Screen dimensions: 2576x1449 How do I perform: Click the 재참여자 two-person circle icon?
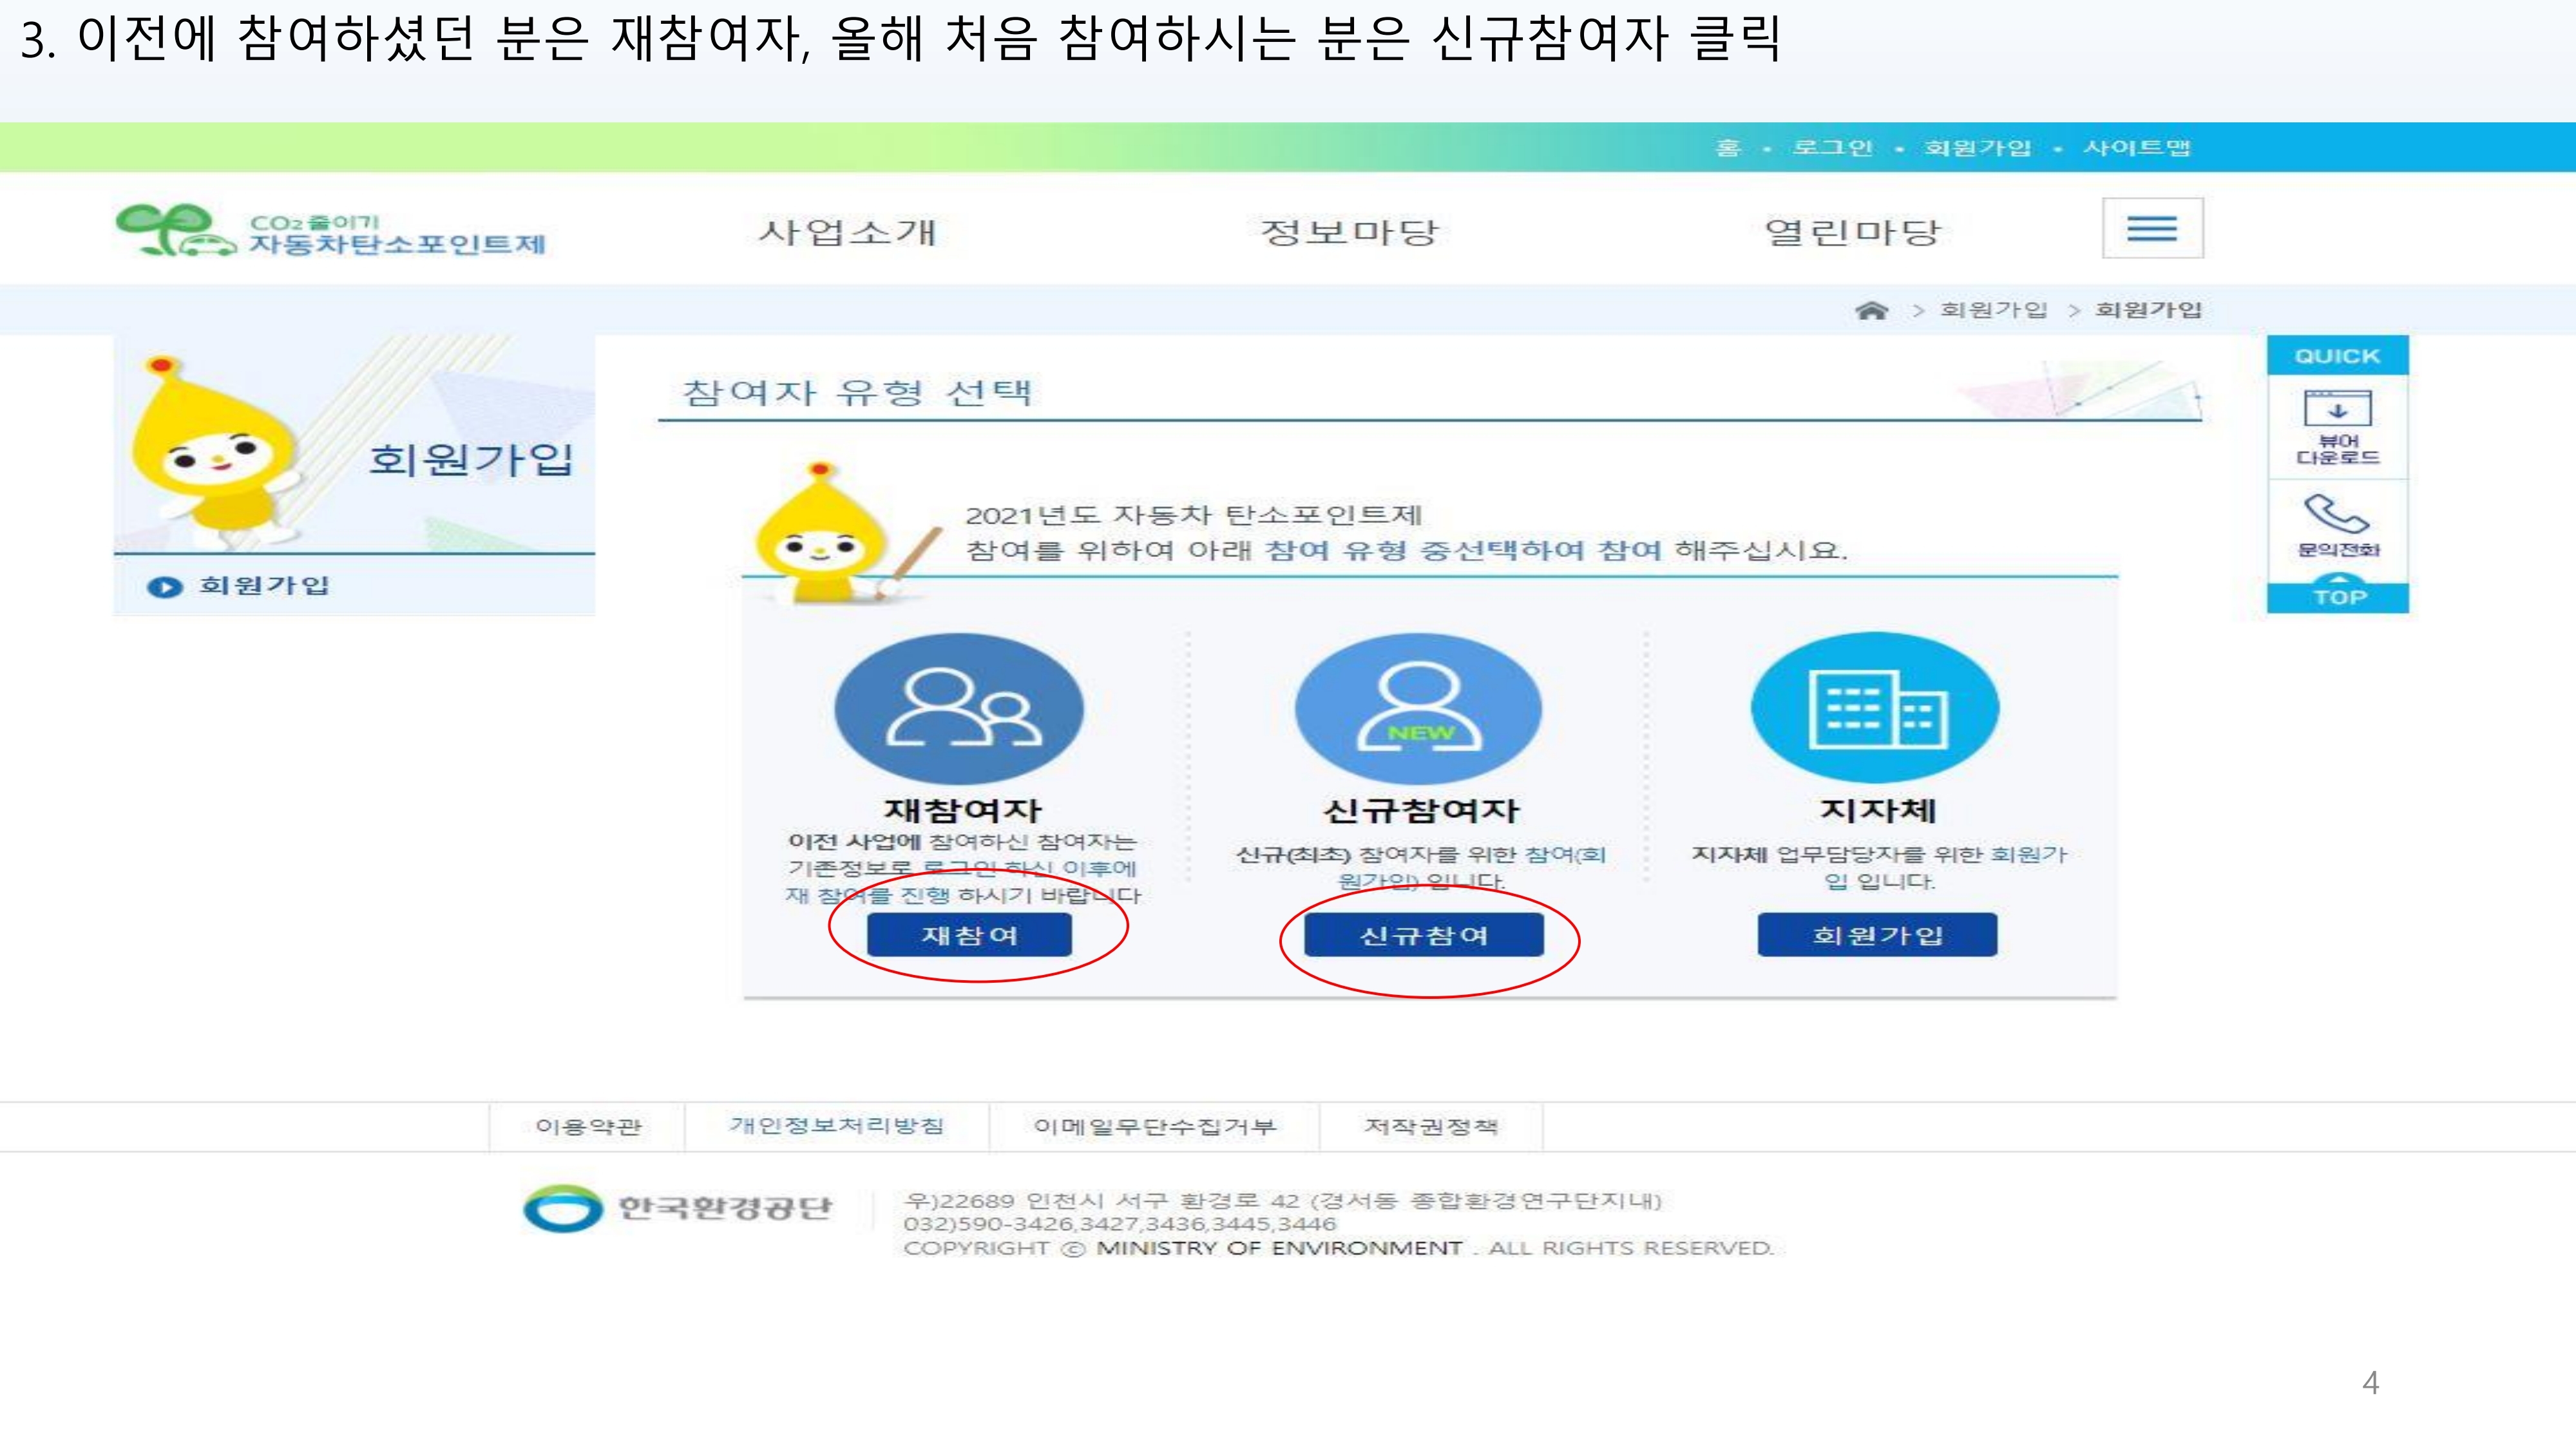[959, 708]
